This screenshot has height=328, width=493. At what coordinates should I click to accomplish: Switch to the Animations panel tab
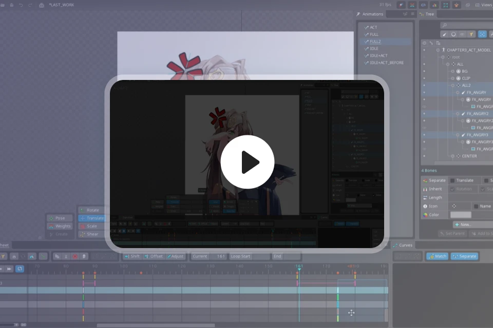coord(370,14)
